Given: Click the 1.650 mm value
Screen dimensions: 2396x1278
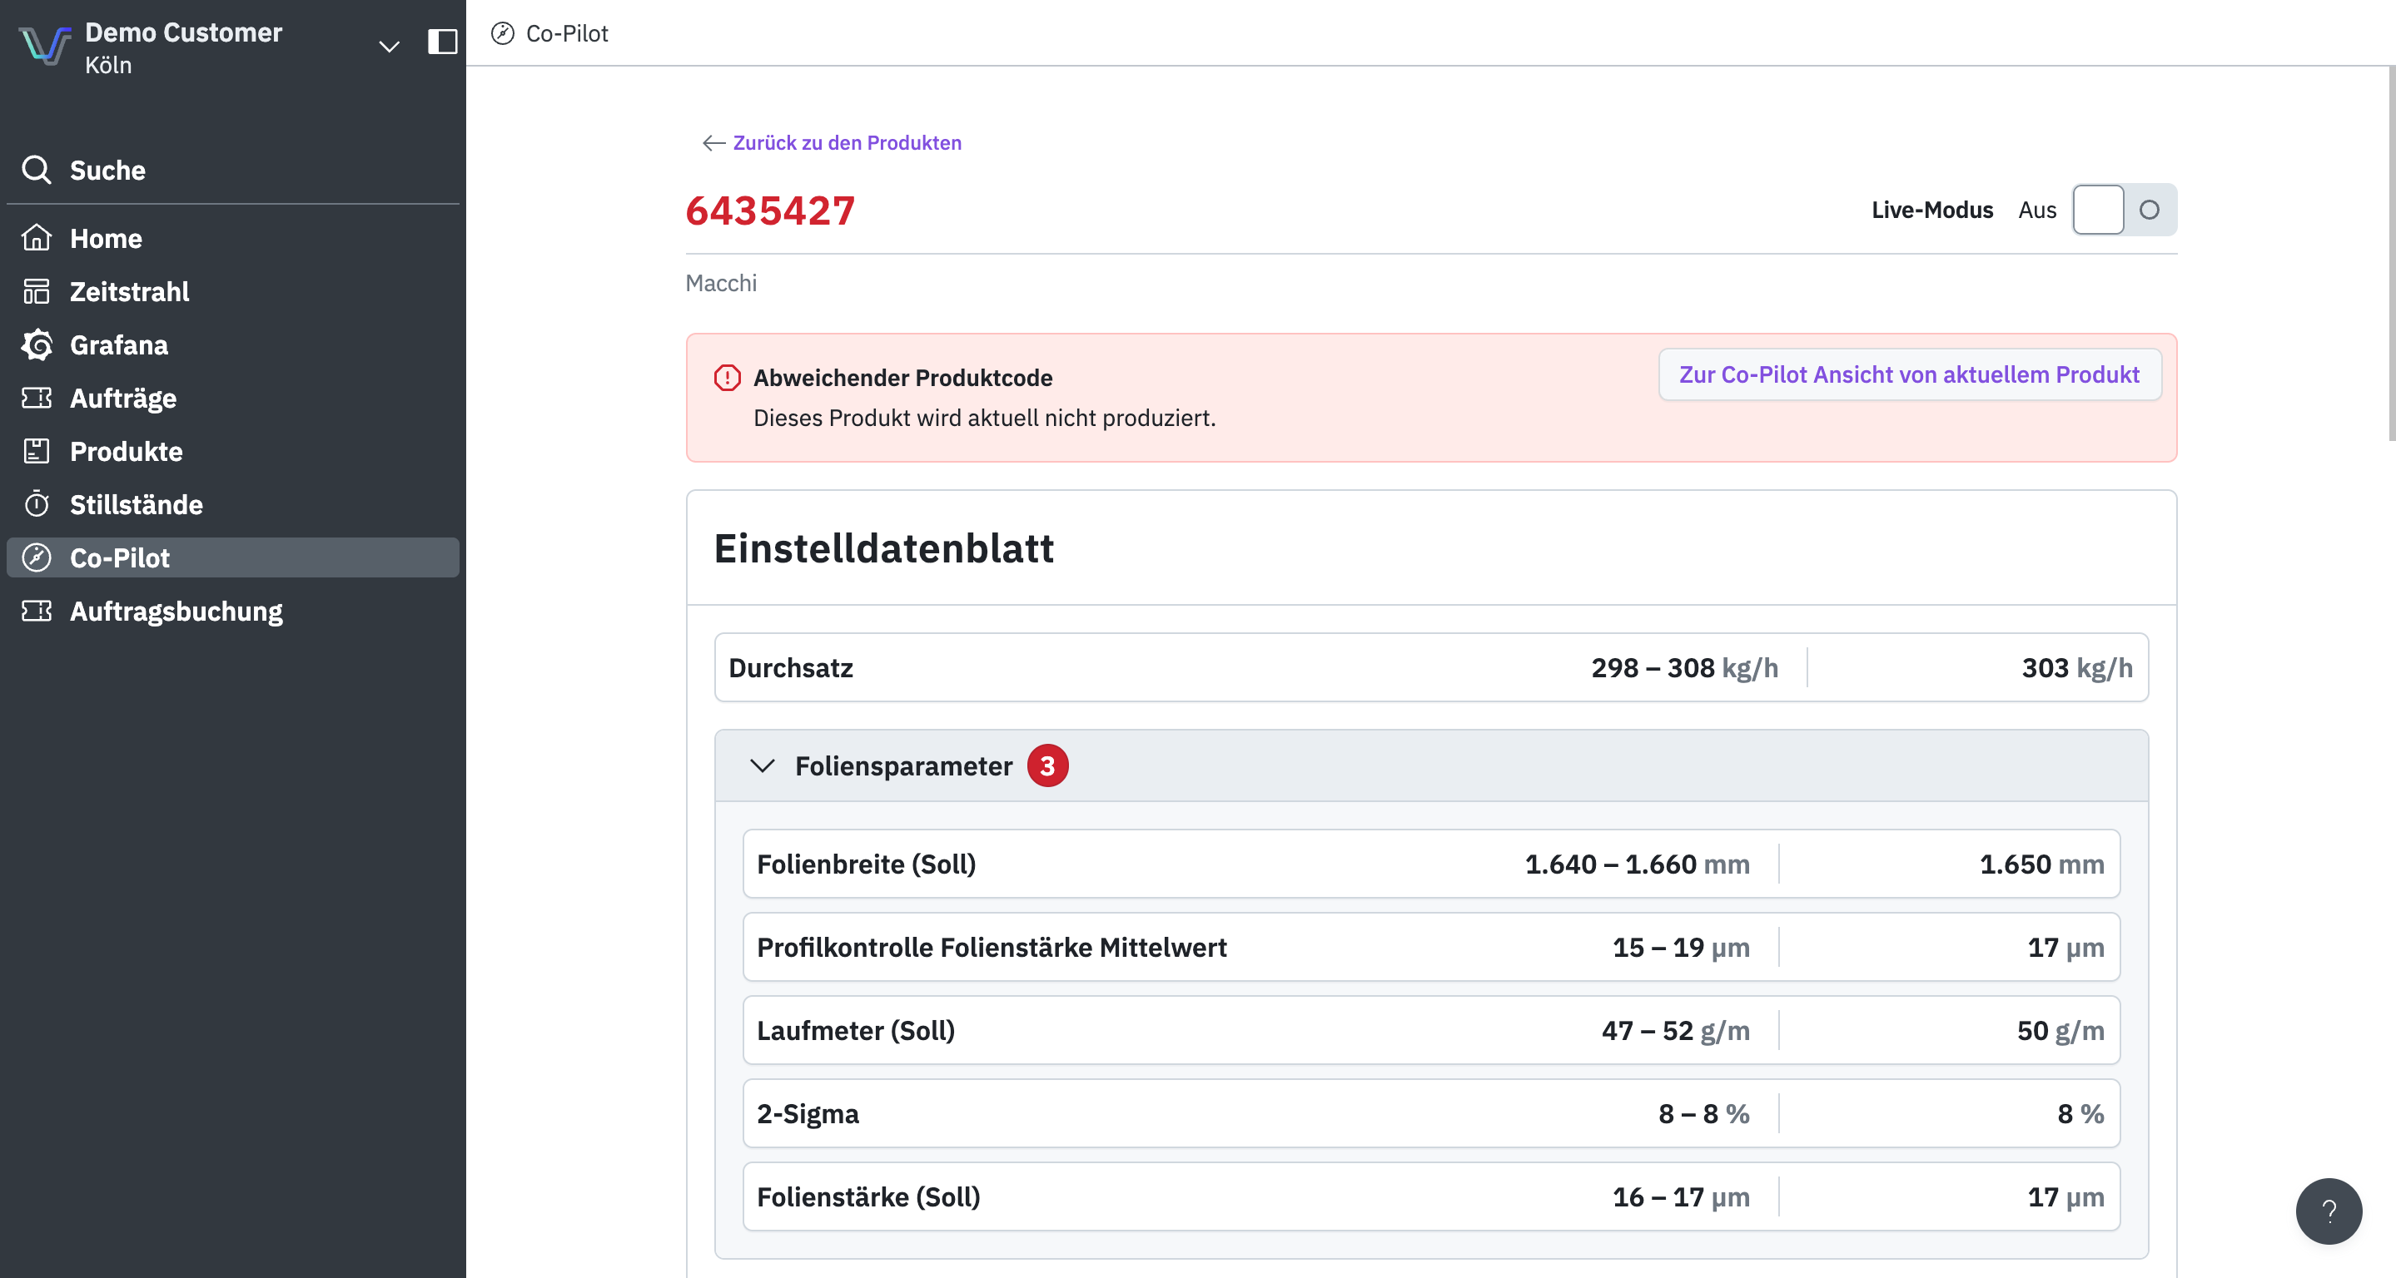Looking at the screenshot, I should tap(2041, 864).
